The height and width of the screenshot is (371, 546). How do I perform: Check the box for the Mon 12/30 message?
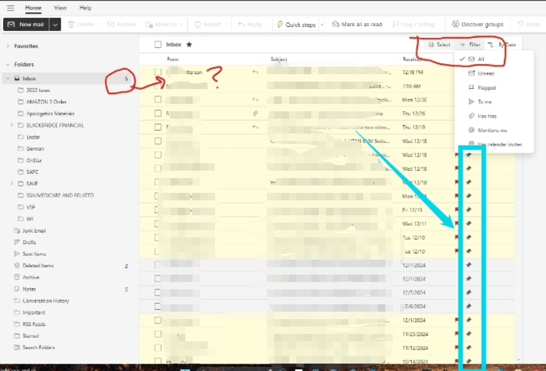click(158, 100)
